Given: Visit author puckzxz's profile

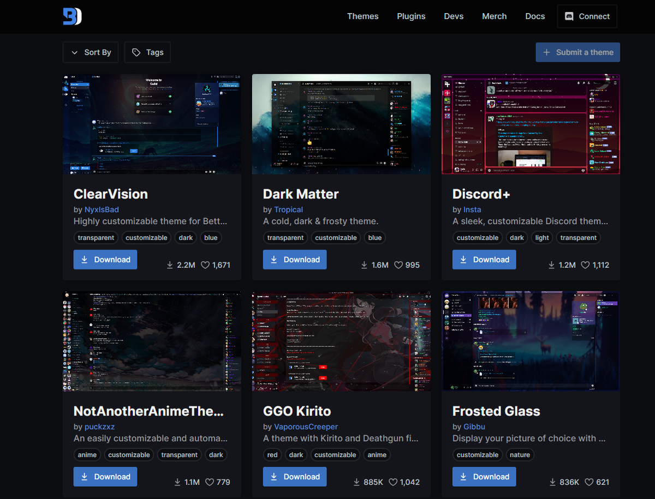Looking at the screenshot, I should (99, 426).
